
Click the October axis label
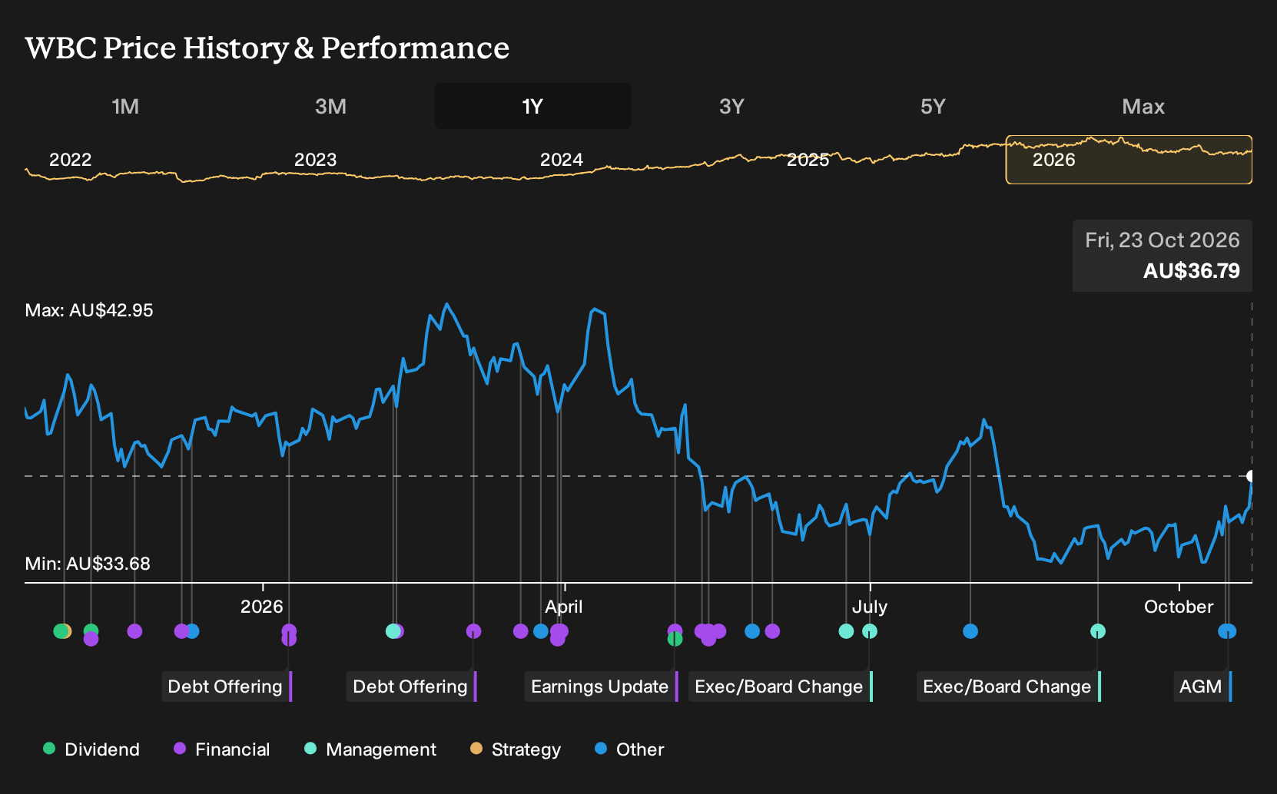click(1179, 607)
